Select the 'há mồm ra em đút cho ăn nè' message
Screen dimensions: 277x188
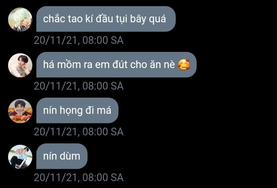[x=117, y=65]
